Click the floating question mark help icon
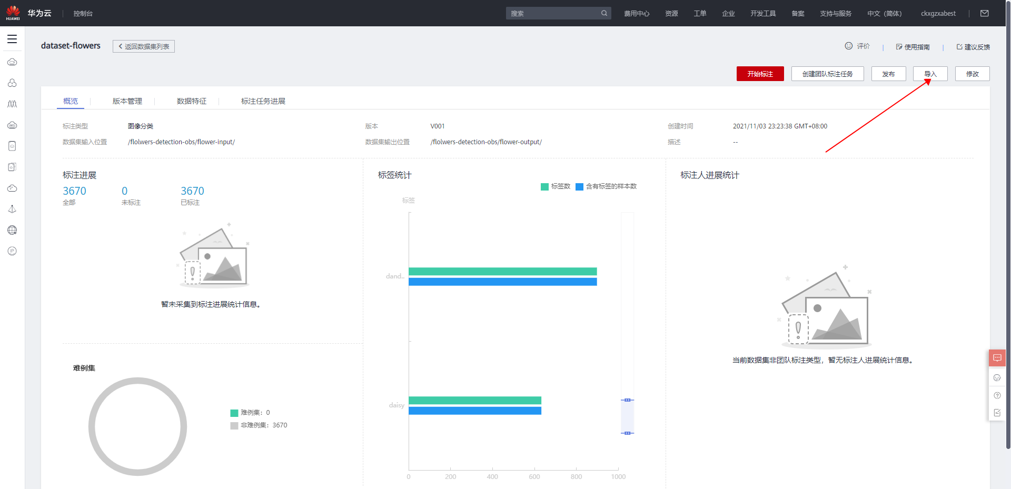 [997, 395]
